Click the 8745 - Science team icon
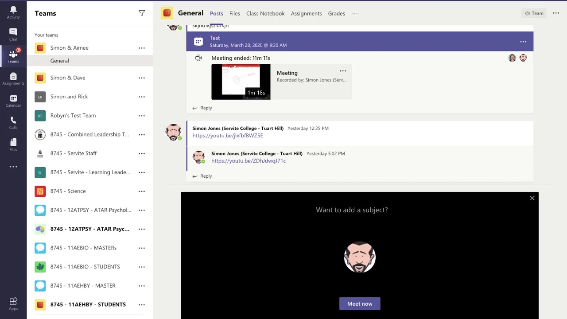Image resolution: width=567 pixels, height=319 pixels. click(x=40, y=191)
